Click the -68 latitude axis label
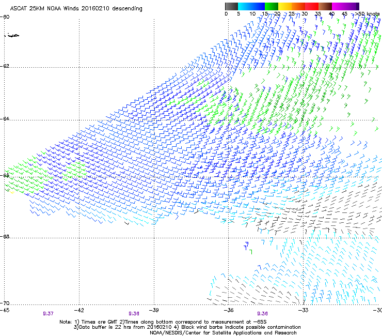The image size is (382, 336). [x=5, y=237]
